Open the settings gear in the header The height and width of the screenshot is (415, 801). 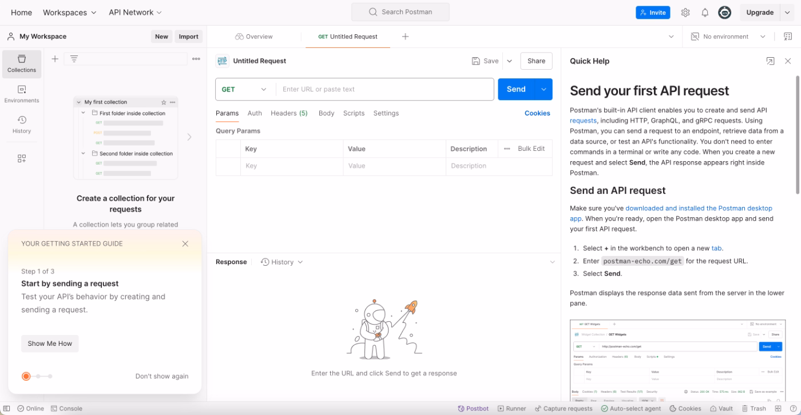click(685, 12)
